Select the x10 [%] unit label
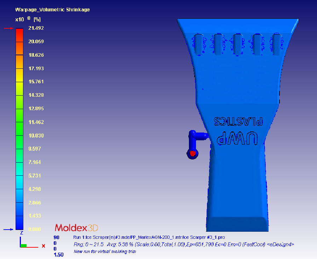This screenshot has width=317, height=259. pos(28,19)
